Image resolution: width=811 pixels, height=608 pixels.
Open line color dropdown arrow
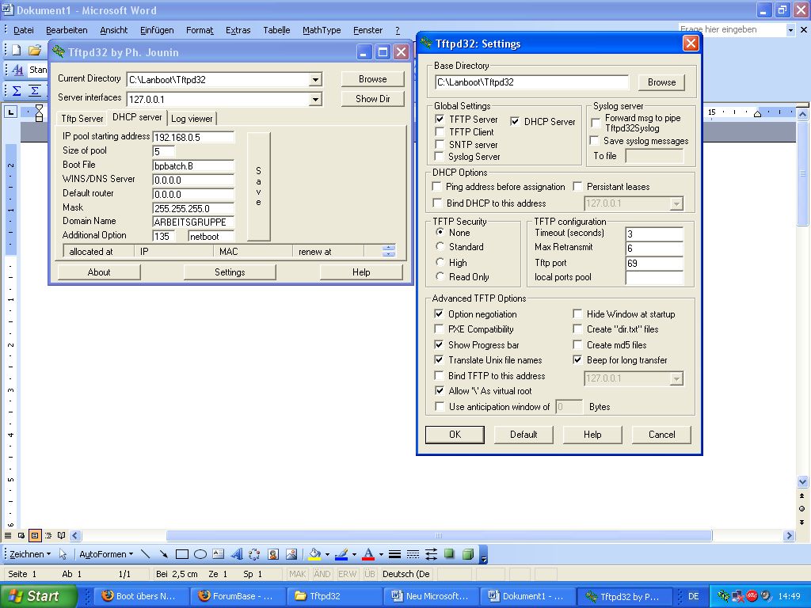coord(354,554)
